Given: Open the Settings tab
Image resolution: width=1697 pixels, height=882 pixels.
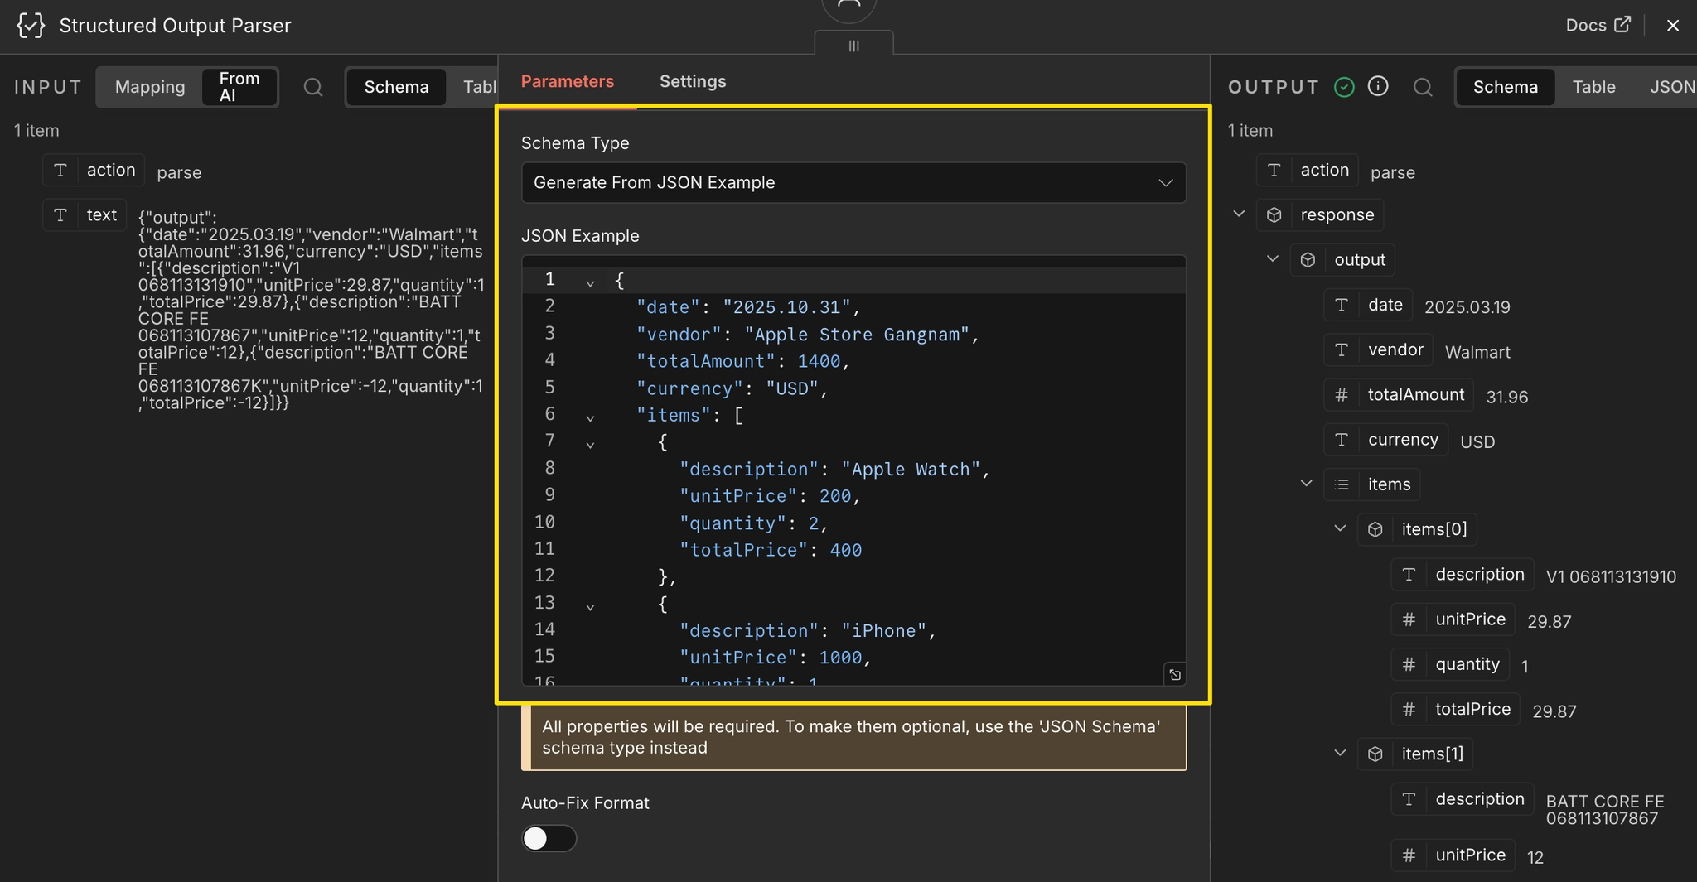Looking at the screenshot, I should tap(693, 81).
